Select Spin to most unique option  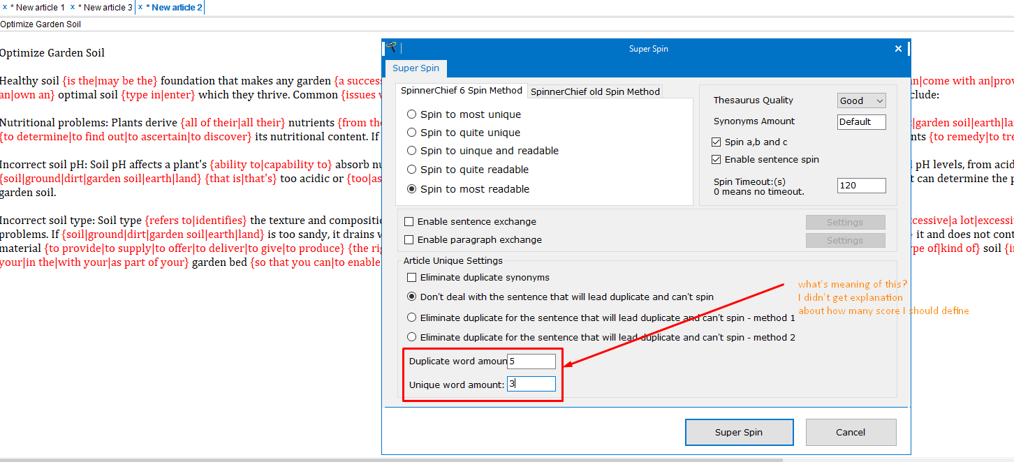coord(412,114)
